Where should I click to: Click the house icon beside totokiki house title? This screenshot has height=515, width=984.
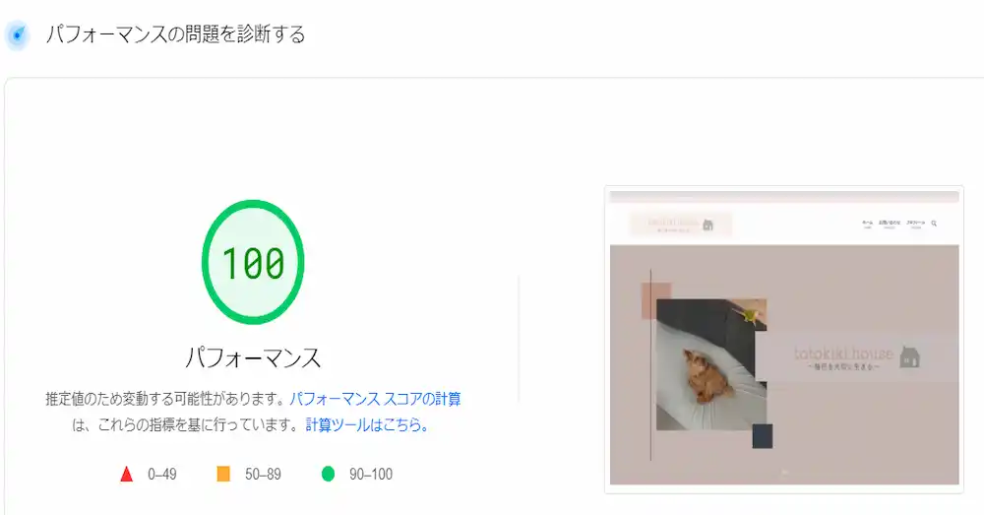pyautogui.click(x=910, y=355)
